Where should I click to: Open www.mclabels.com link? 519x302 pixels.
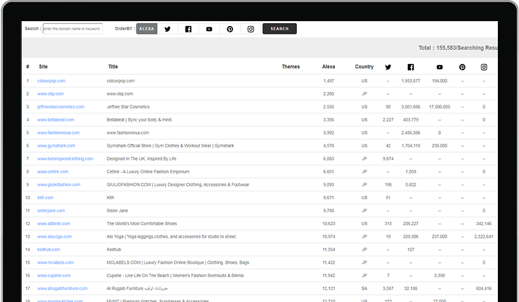pyautogui.click(x=56, y=263)
